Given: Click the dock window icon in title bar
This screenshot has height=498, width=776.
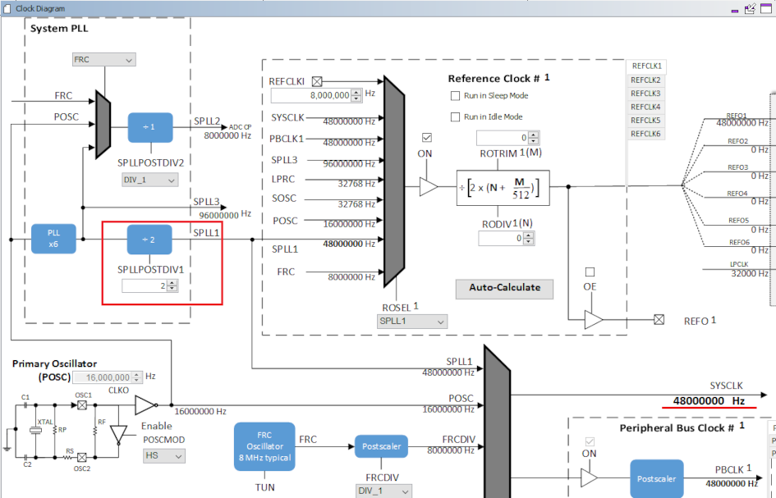Looking at the screenshot, I should click(750, 8).
